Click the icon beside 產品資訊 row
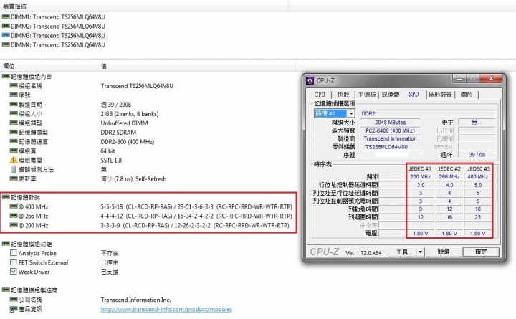The image size is (516, 319). click(x=14, y=309)
